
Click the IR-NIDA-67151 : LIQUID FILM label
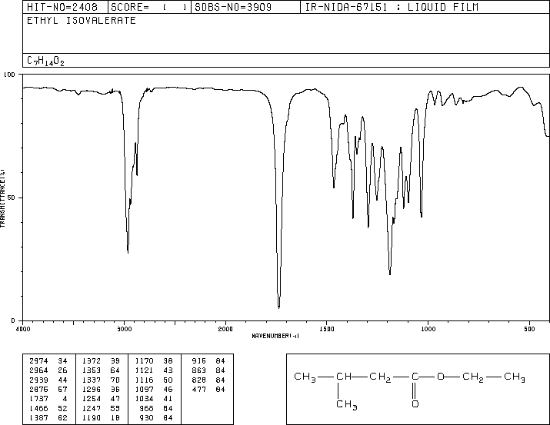[392, 7]
